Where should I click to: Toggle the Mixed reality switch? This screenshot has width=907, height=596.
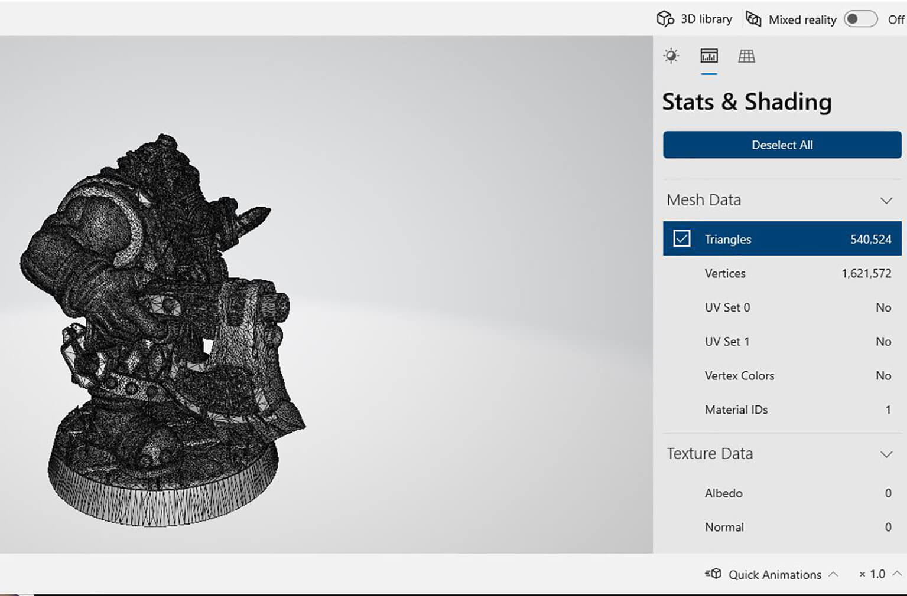click(860, 19)
